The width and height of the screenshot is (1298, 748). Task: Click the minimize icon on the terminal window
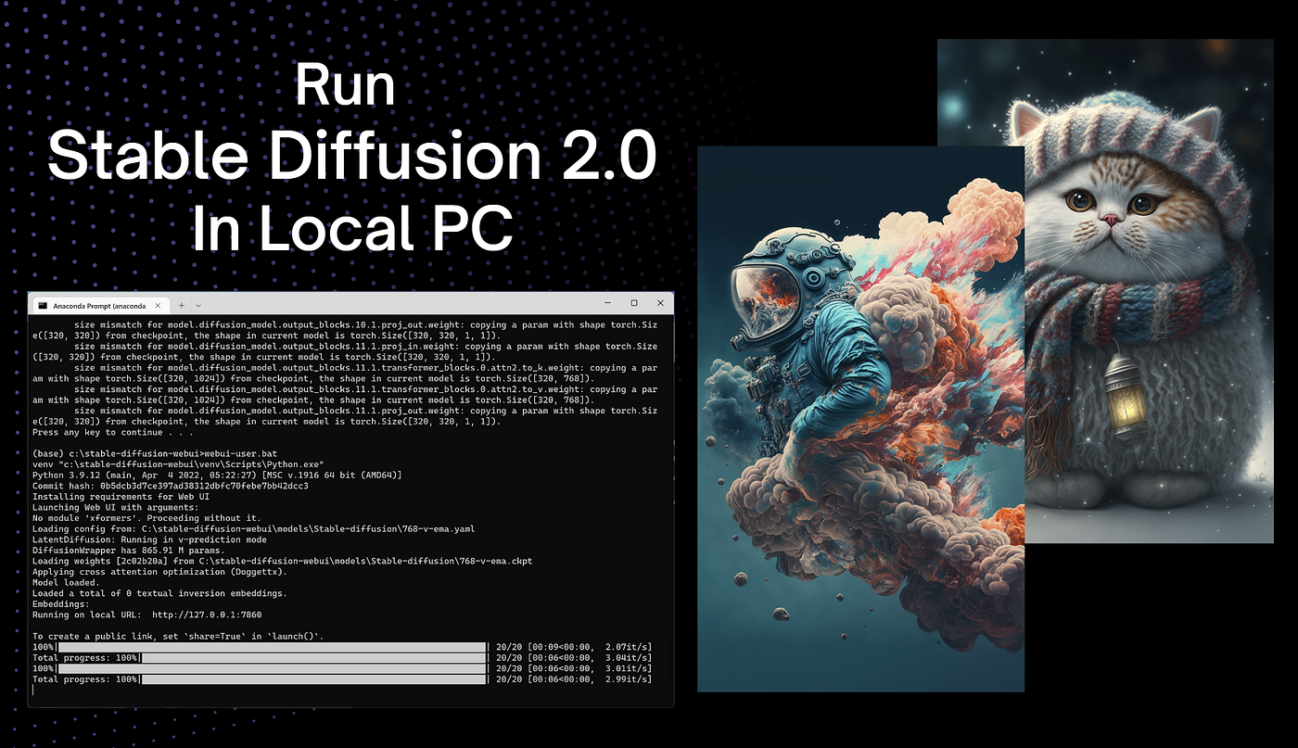(x=606, y=303)
